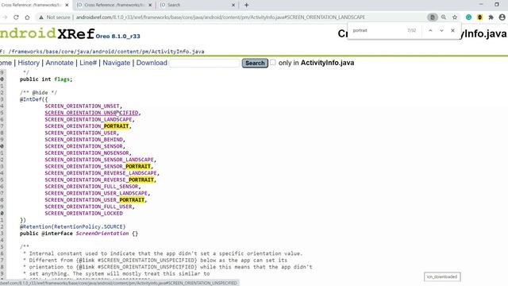Open the Extensions puzzle icon
The image size is (508, 286).
(491, 17)
